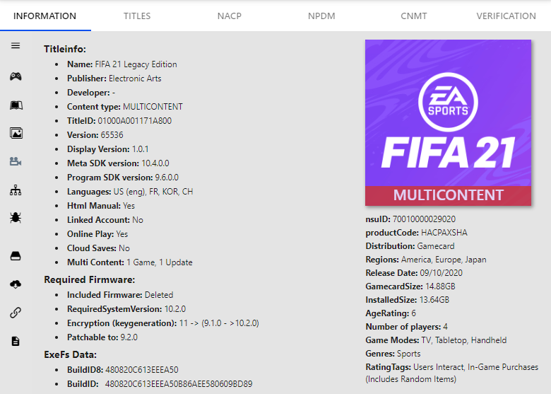The height and width of the screenshot is (394, 551).
Task: Click the game controller sidebar icon
Action: tap(16, 76)
